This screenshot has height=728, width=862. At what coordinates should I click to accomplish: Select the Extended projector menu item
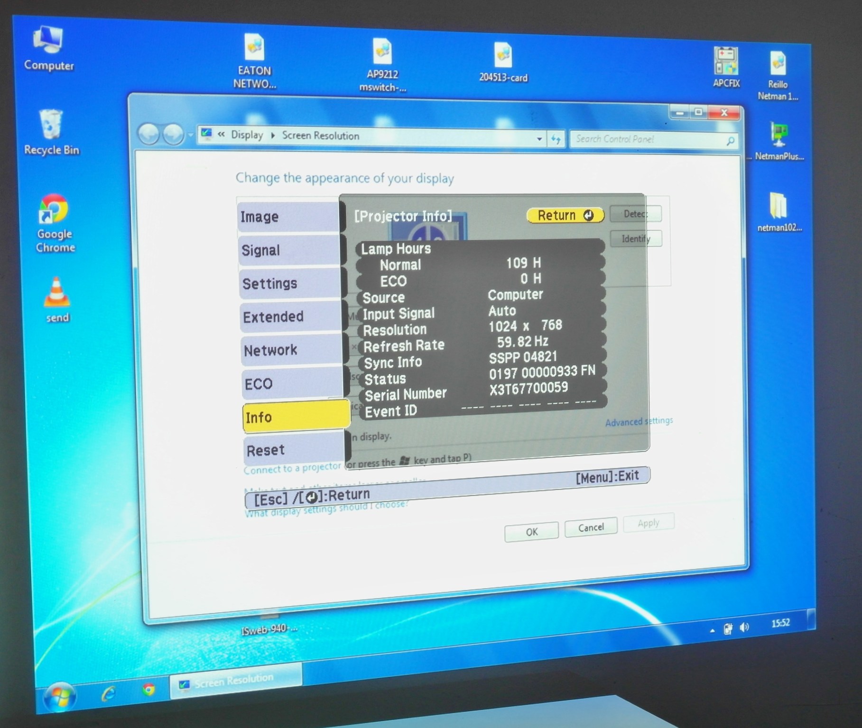tap(291, 317)
